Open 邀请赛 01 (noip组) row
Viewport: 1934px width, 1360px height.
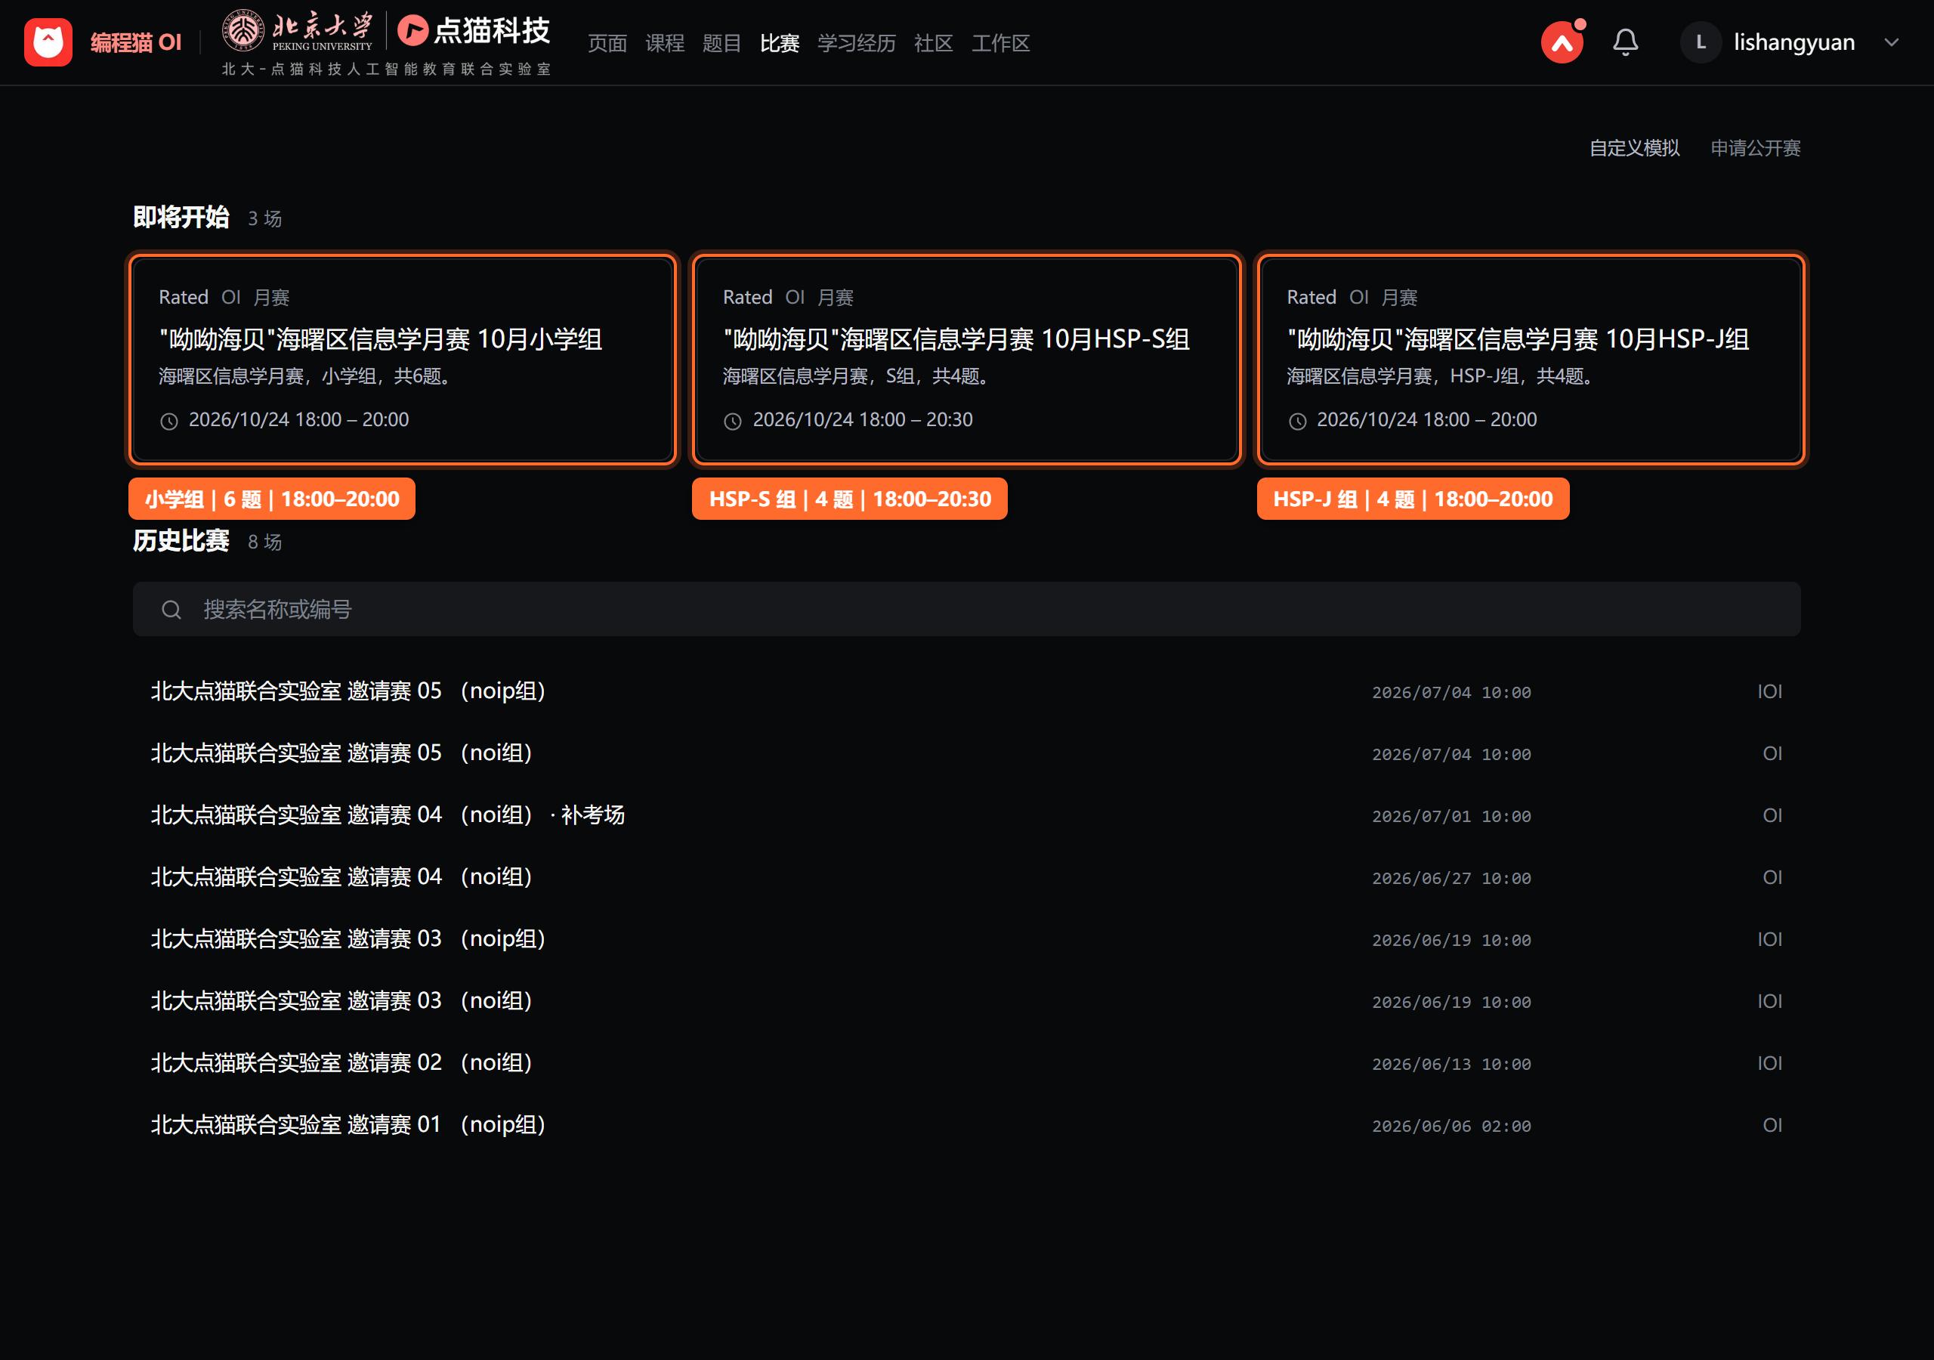(966, 1125)
